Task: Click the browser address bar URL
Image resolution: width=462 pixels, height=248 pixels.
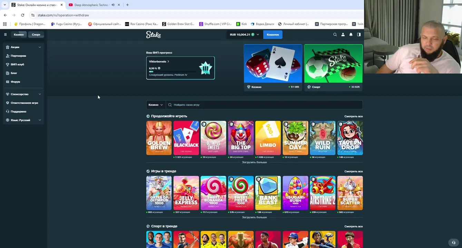Action: [63, 15]
